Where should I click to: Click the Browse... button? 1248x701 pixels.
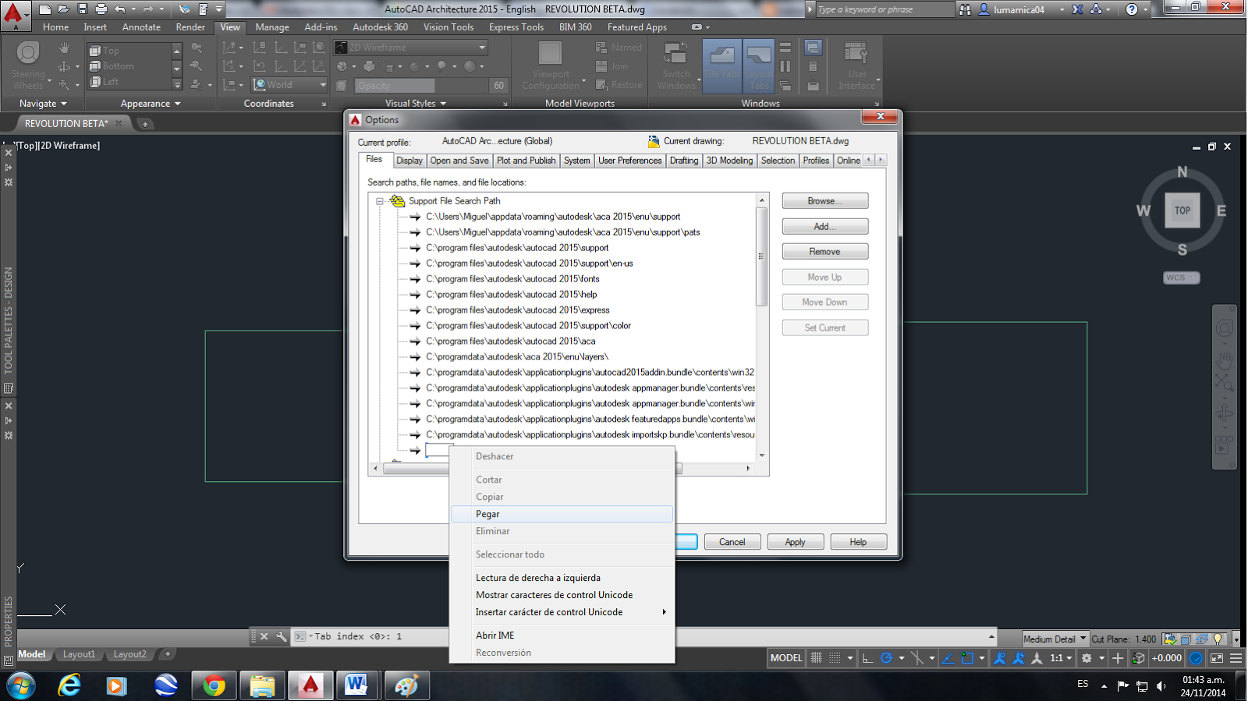(x=824, y=201)
